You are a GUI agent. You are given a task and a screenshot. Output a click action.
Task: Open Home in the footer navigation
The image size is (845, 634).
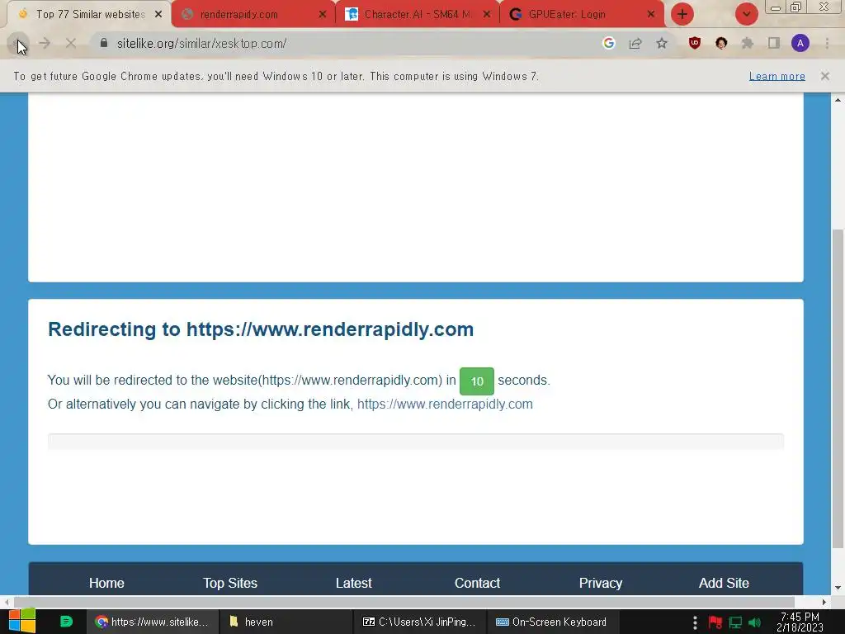coord(106,583)
